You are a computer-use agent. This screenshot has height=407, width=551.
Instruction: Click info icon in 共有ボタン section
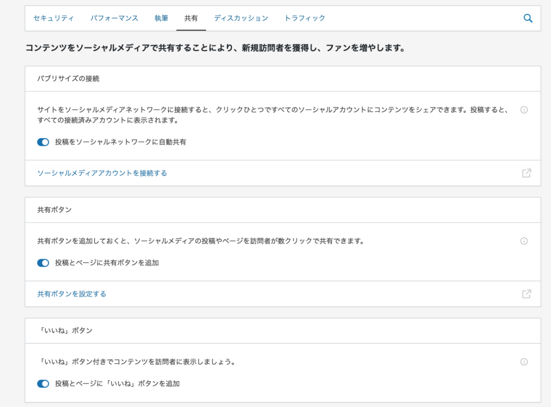click(524, 241)
